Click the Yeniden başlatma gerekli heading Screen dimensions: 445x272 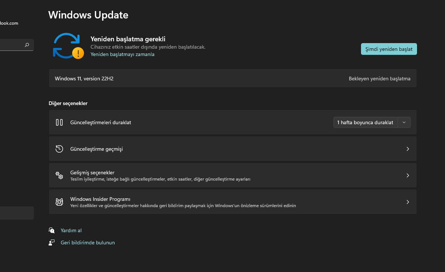pos(128,39)
